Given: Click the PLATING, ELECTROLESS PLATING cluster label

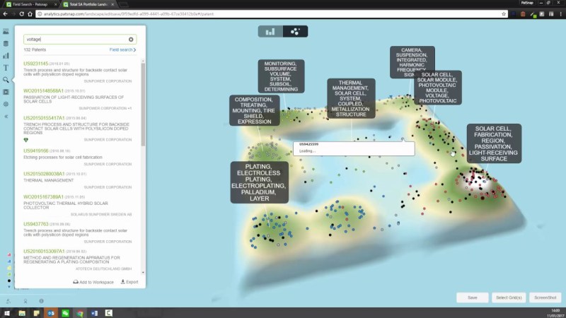Looking at the screenshot, I should [259, 182].
